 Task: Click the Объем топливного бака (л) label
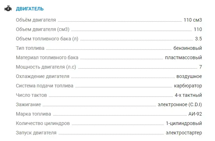coord(47,39)
